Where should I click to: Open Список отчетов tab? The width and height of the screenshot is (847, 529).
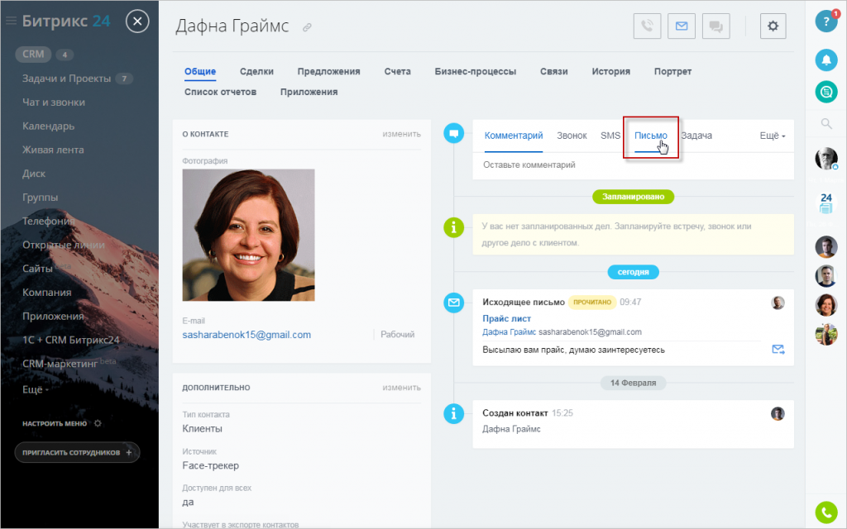[220, 92]
